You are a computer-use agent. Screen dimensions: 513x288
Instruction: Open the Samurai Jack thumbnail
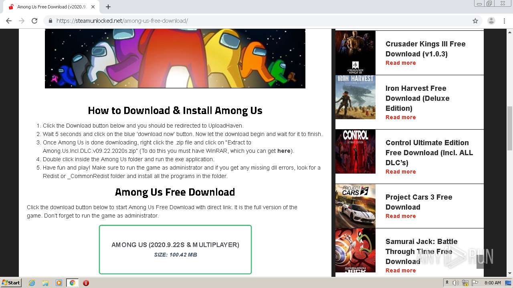[x=355, y=250]
